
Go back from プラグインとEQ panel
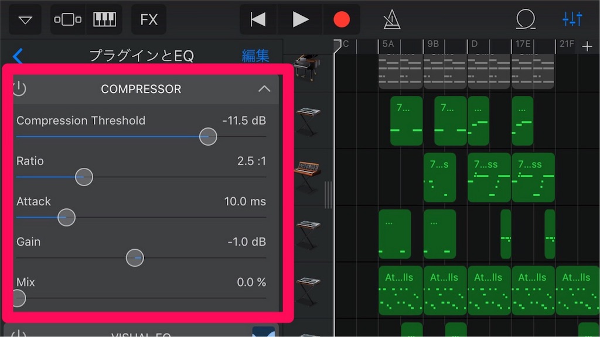coord(18,56)
